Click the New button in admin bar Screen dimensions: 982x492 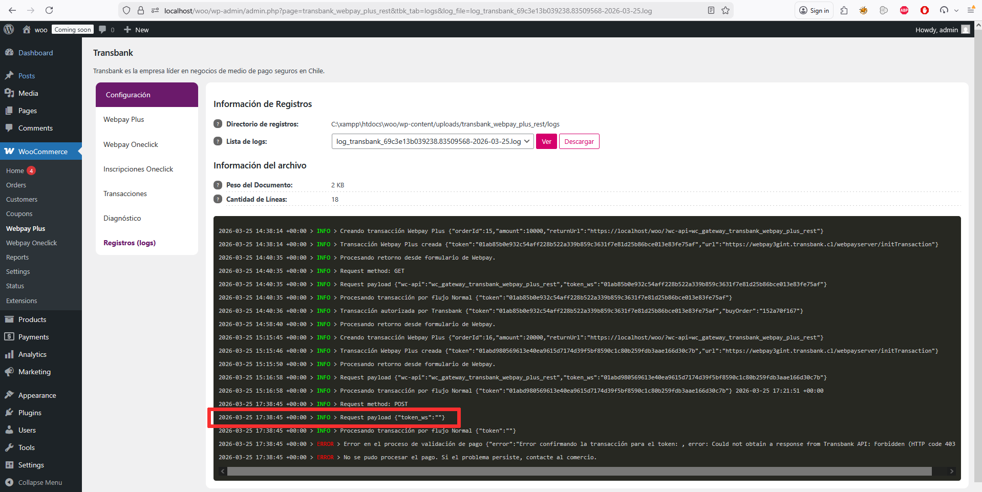coord(136,30)
